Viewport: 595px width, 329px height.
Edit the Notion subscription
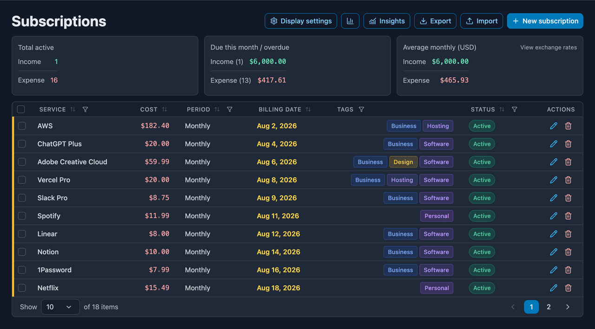click(x=554, y=252)
